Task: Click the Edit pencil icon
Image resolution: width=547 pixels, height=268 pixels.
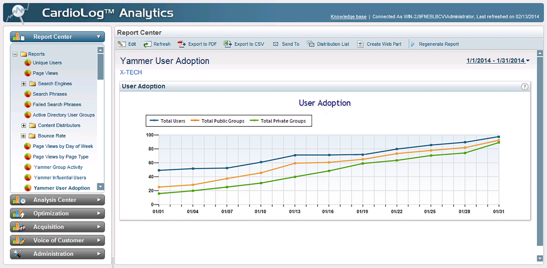Action: pyautogui.click(x=122, y=44)
